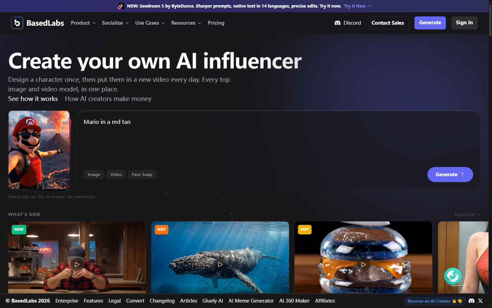The width and height of the screenshot is (492, 308).
Task: Click the Contact Sales button
Action: pos(388,23)
